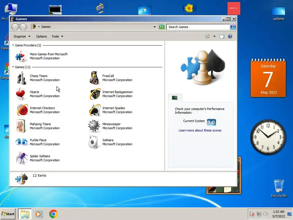Click the refresh button beside address bar

tap(161, 27)
